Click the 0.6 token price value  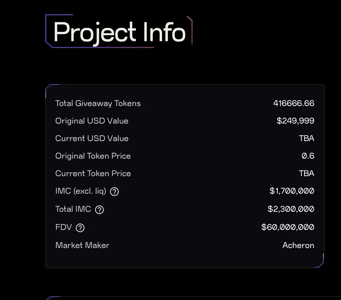coord(308,156)
